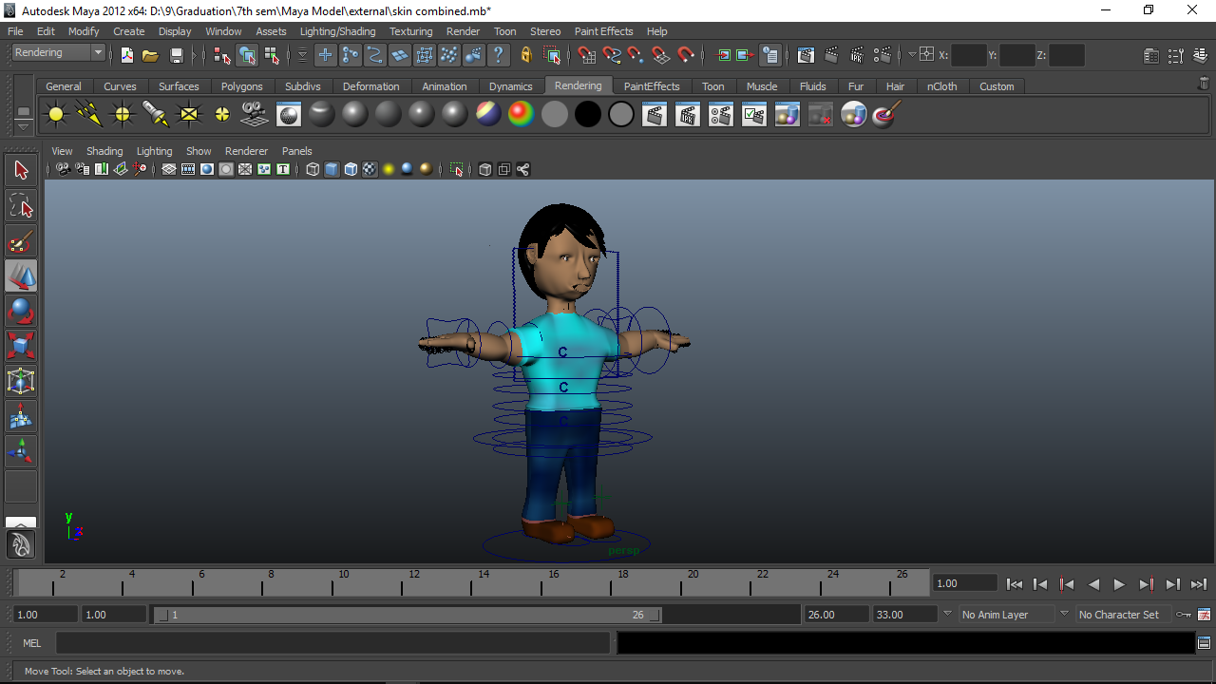The image size is (1216, 684).
Task: Switch to the Dynamics shelf tab
Action: (x=510, y=86)
